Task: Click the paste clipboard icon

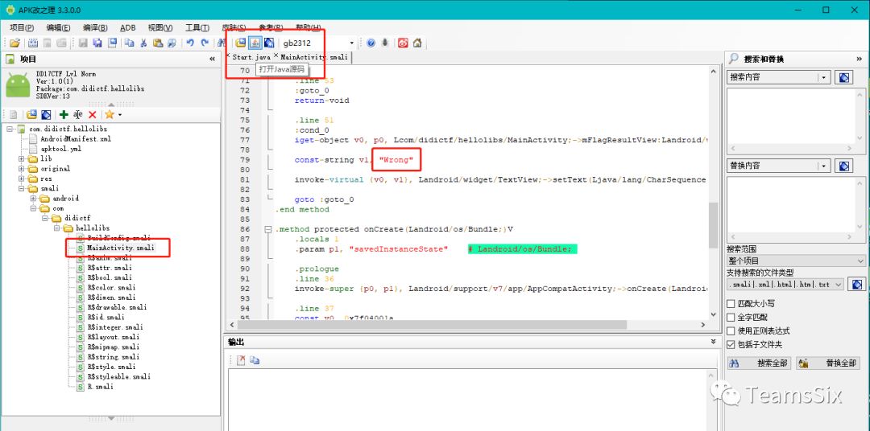Action: click(x=158, y=43)
